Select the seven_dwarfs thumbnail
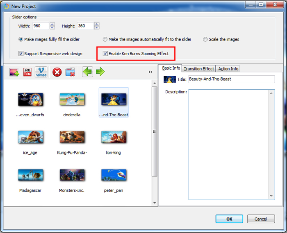Viewport: 287px width, 233px height. pos(31,100)
